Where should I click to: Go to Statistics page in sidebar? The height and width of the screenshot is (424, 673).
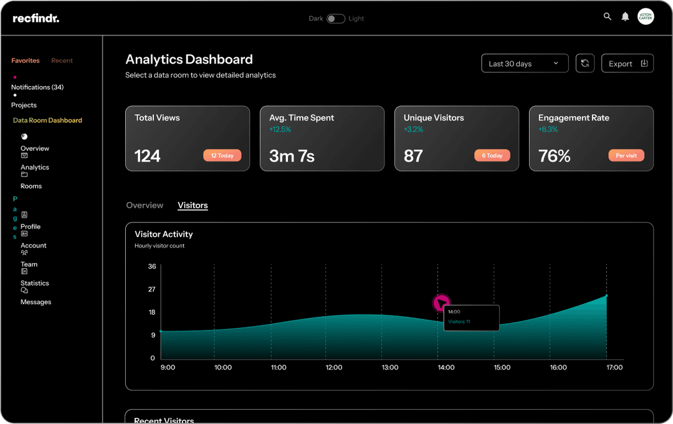34,283
